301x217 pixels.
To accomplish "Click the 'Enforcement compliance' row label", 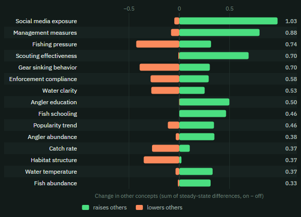I will tap(43, 79).
